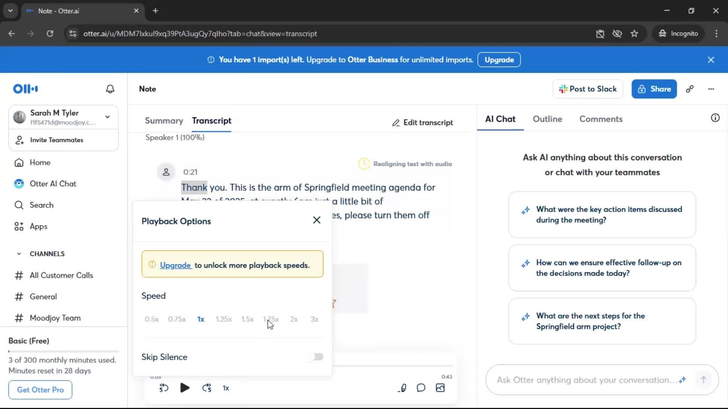
Task: Select 2x playback speed
Action: [x=294, y=319]
